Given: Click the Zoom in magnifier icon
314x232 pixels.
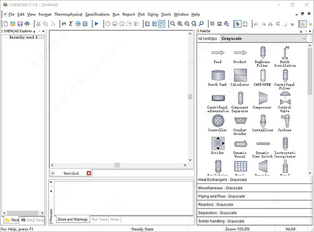Looking at the screenshot, I should (x=180, y=24).
